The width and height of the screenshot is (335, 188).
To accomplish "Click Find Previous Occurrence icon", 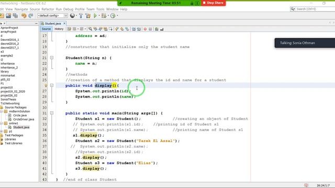I will 95,29.
